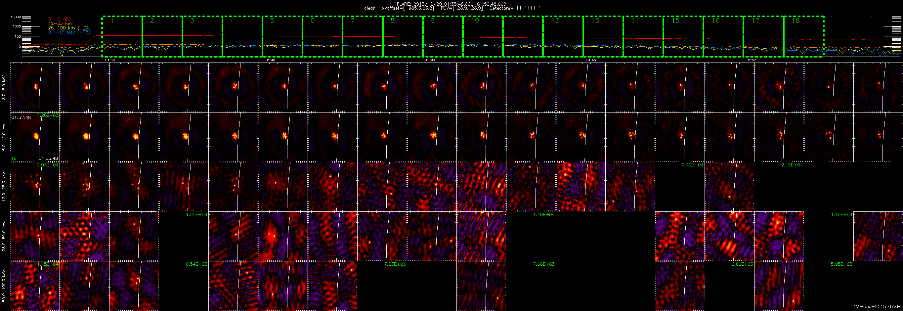The width and height of the screenshot is (903, 311).
Task: Select time interval 8 in light curve
Action: (x=403, y=36)
